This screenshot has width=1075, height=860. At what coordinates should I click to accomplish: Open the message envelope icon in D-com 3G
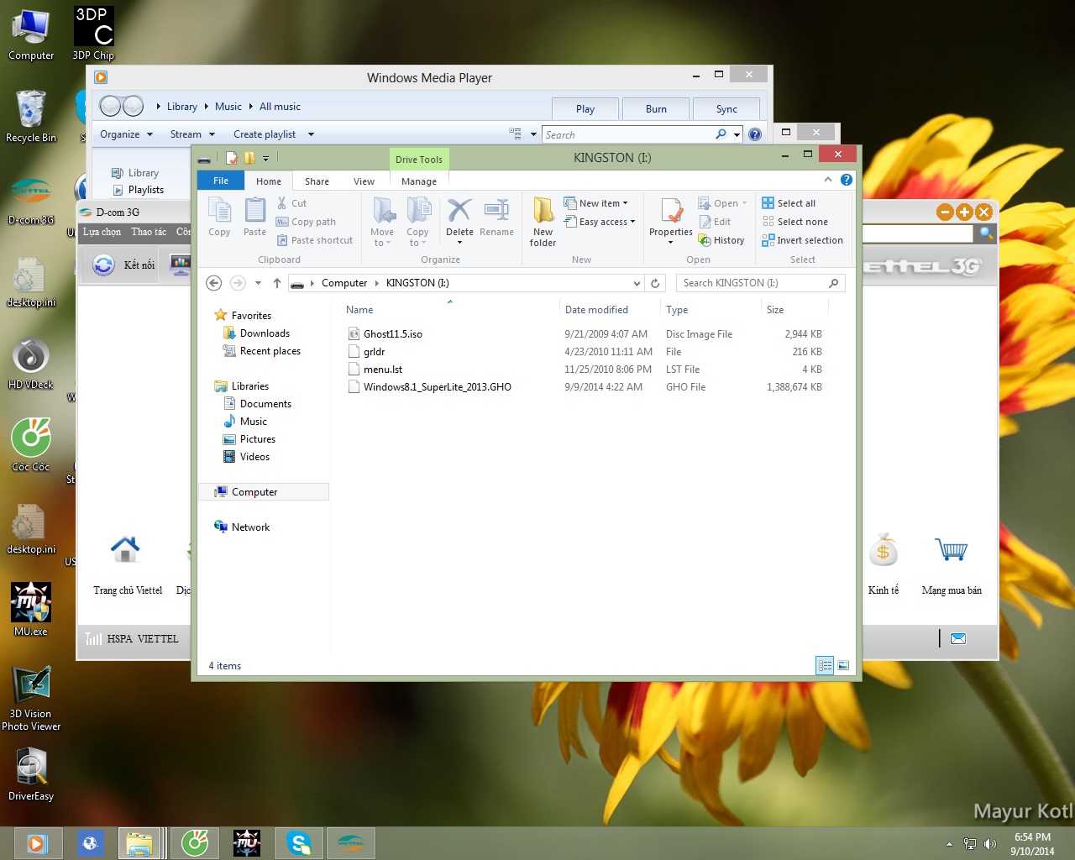tap(957, 639)
